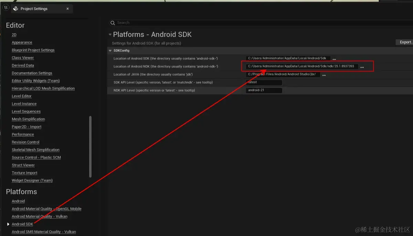
Task: Edit the SDK API Level field
Action: [264, 83]
